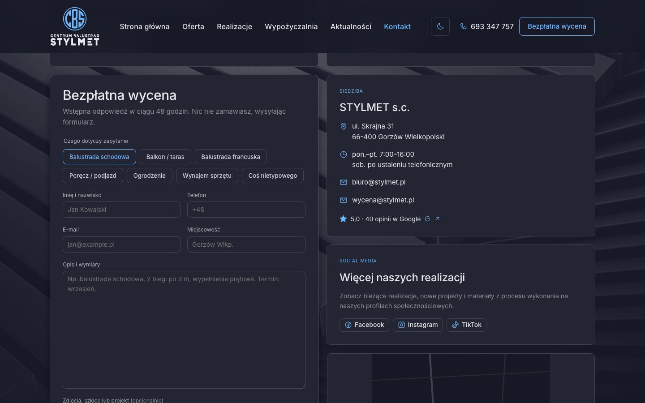
Task: Click the map pin icon by ul. Skrajna 31
Action: tap(344, 126)
